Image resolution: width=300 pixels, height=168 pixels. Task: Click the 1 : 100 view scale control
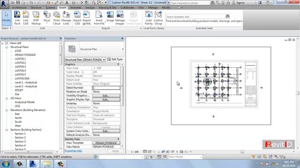pos(135,152)
